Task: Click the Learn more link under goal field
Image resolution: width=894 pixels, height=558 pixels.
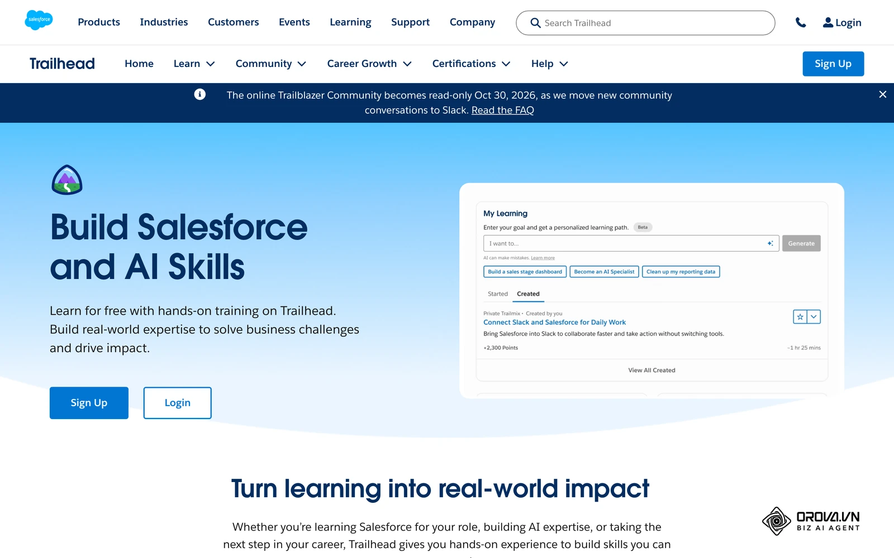Action: pyautogui.click(x=543, y=258)
